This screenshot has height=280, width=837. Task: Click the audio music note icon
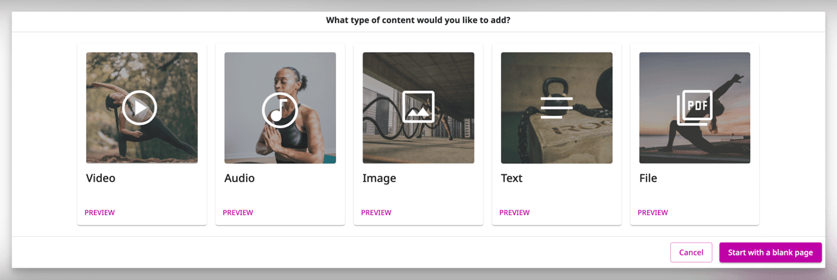pos(279,110)
